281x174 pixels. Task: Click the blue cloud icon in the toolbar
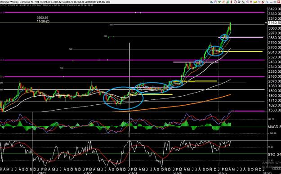[211, 2]
